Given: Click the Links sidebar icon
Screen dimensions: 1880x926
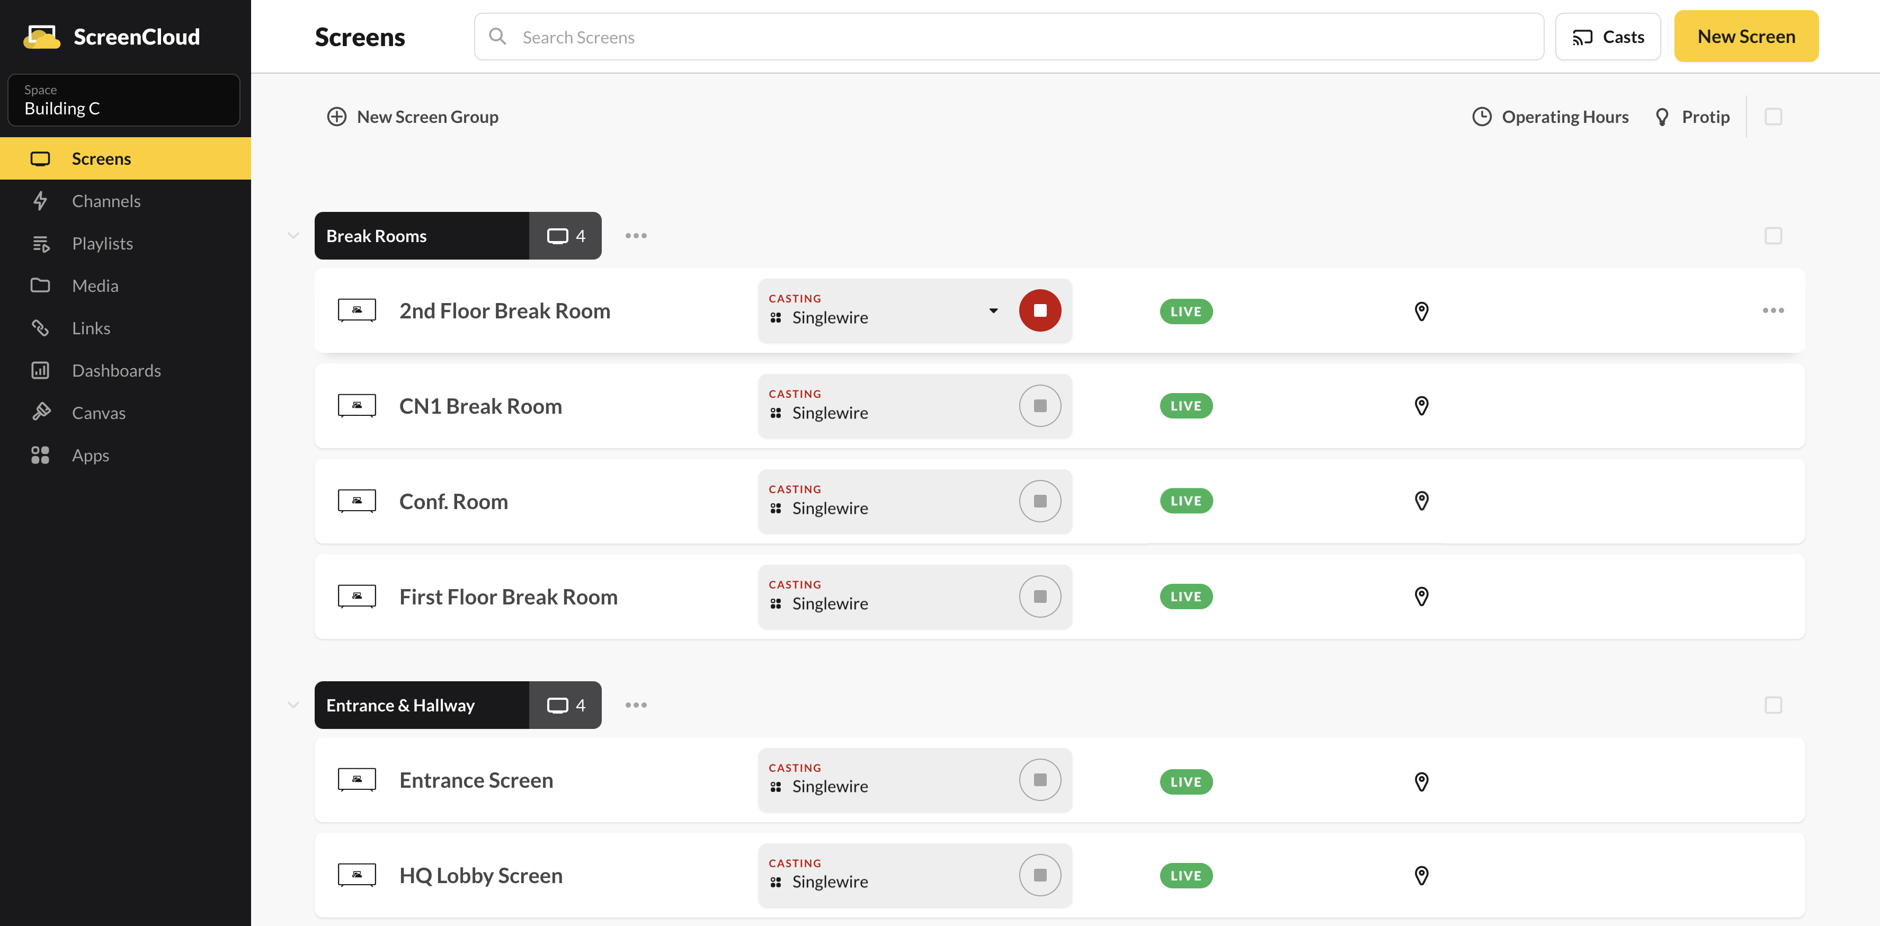Looking at the screenshot, I should point(40,327).
